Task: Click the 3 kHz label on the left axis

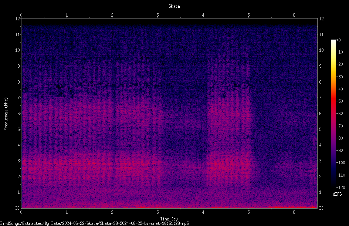Action: point(18,161)
